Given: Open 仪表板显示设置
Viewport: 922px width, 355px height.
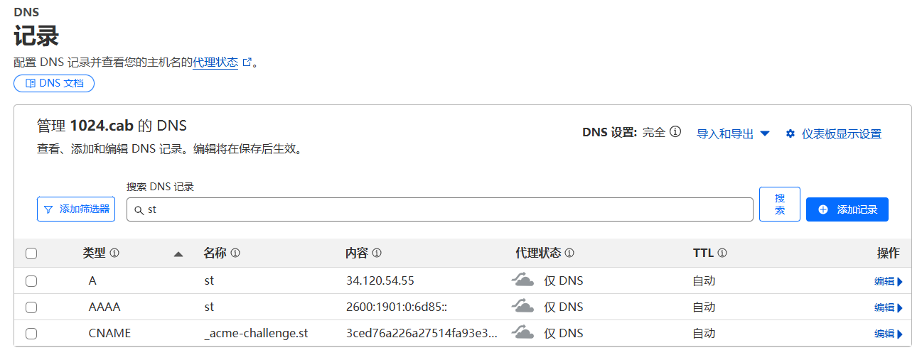Looking at the screenshot, I should [x=833, y=133].
